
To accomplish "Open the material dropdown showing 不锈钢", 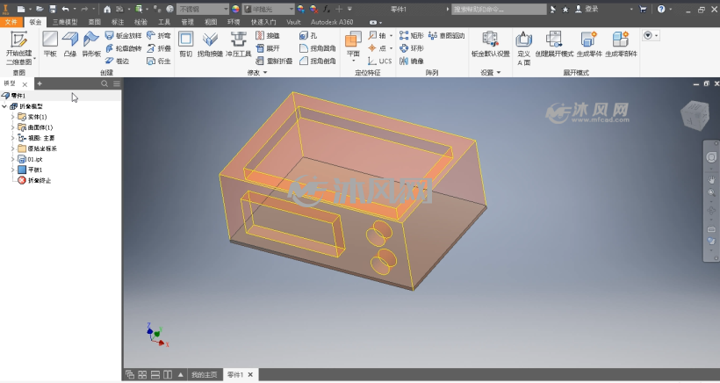I will pos(203,9).
